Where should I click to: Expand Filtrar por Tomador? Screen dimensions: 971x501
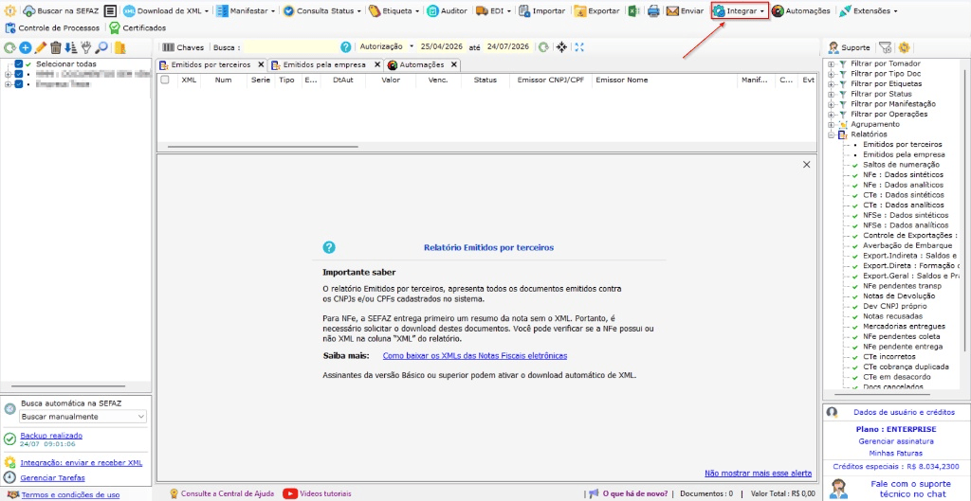pyautogui.click(x=831, y=63)
